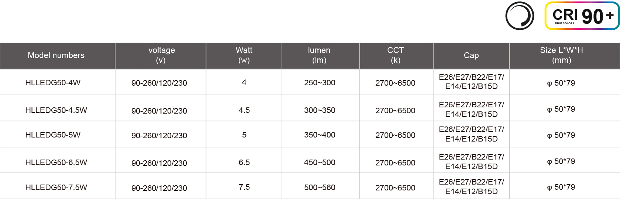Screen dimensions: 620x200
Task: Click the 250~300 lumen value
Action: 320,83
